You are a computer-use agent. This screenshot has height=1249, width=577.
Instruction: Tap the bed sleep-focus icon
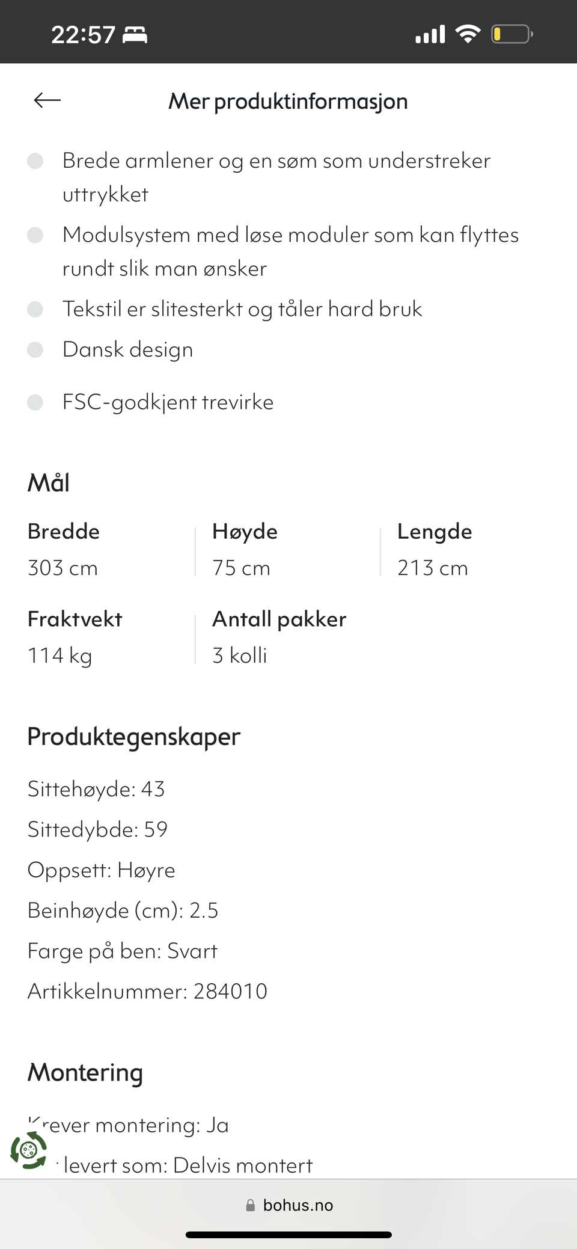(135, 35)
